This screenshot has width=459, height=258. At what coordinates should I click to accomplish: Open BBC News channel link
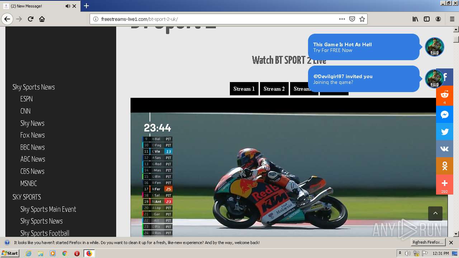pyautogui.click(x=33, y=147)
